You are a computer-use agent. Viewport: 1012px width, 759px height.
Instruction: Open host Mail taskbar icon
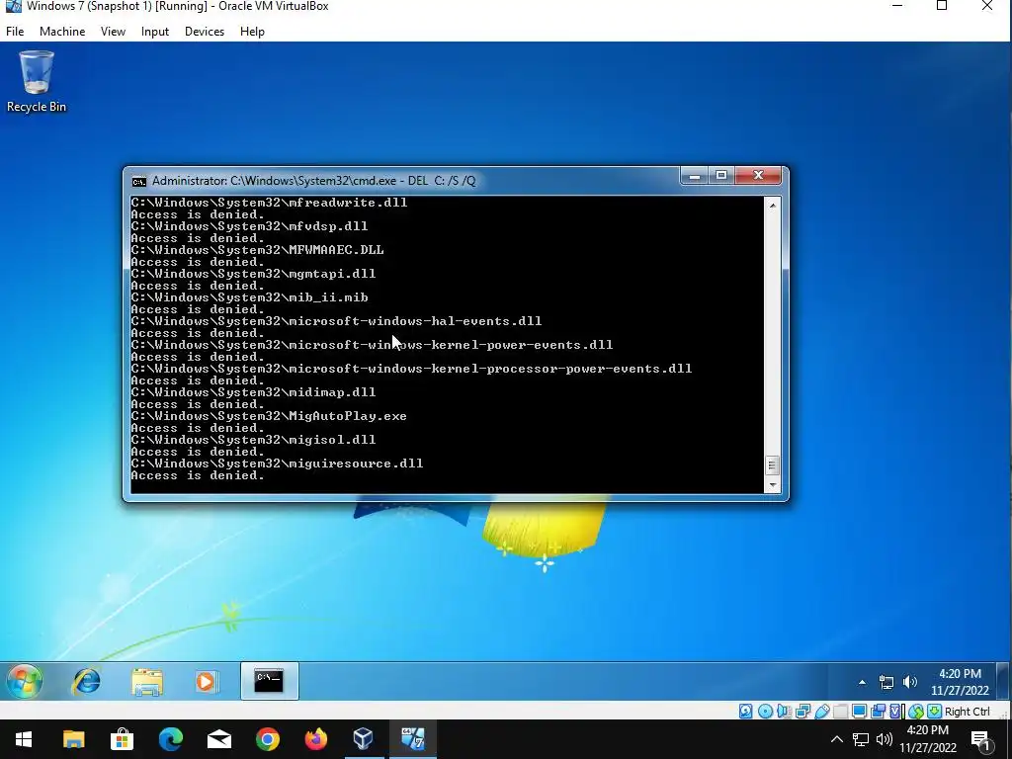click(x=219, y=739)
